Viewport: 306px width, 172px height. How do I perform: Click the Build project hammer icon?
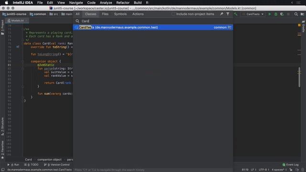236,14
